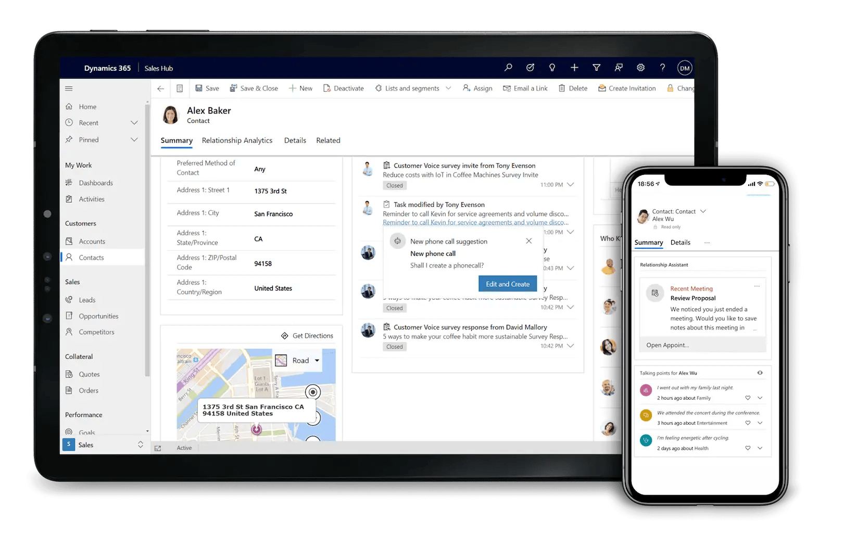Viewport: 843px width, 533px height.
Task: Expand the Health talking point chevron
Action: click(760, 448)
